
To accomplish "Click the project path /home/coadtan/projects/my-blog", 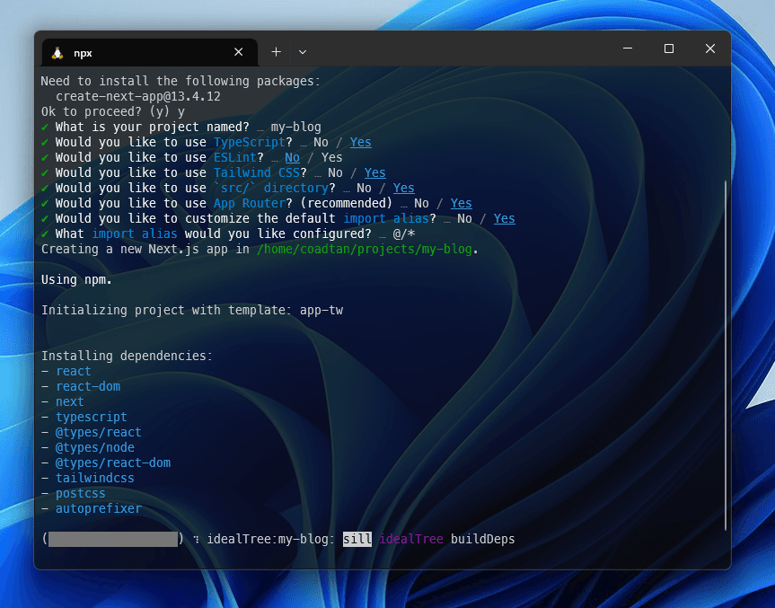I will coord(365,249).
